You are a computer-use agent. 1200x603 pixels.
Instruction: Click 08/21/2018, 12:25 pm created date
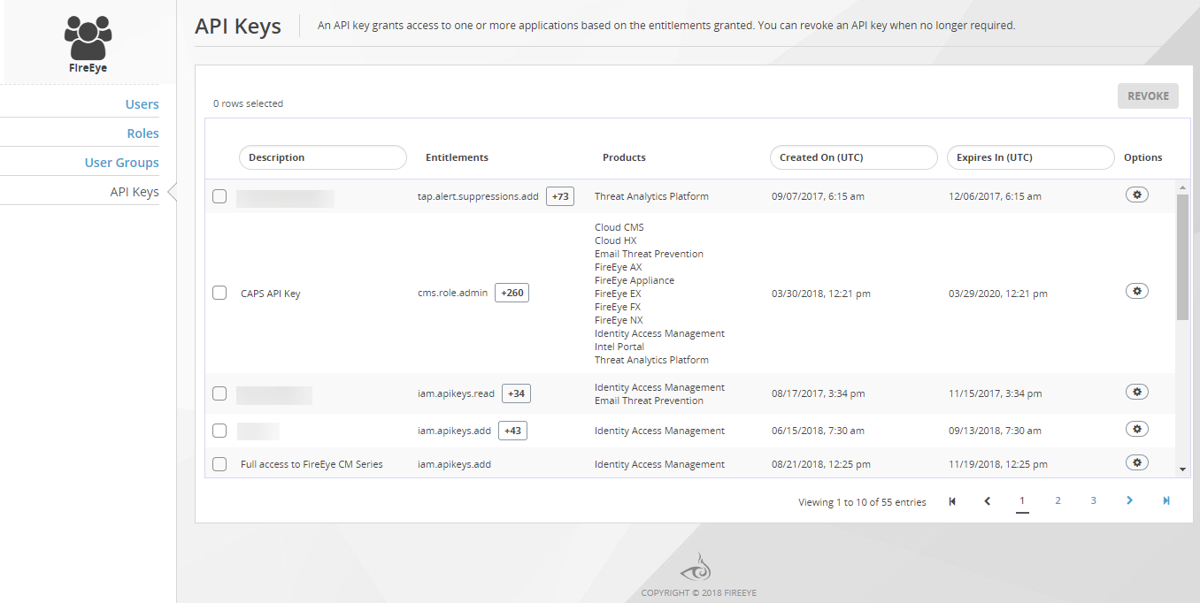[821, 464]
